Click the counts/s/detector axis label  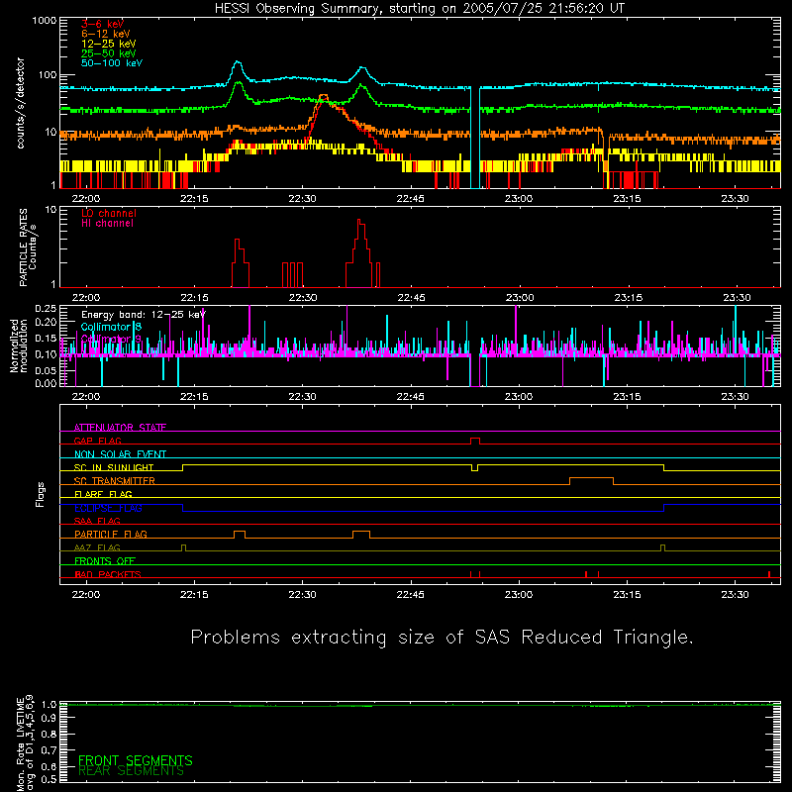(20, 103)
